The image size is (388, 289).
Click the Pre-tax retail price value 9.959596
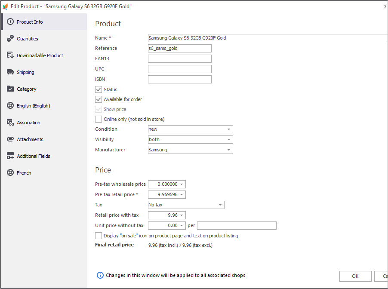coord(167,194)
